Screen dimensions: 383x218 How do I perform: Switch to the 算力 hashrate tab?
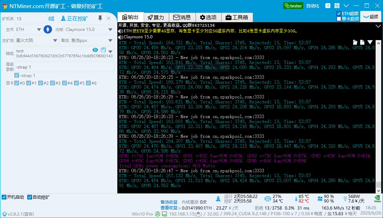[x=156, y=17]
